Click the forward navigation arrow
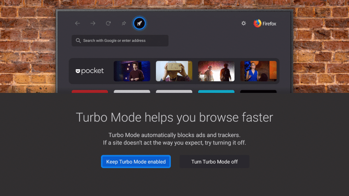Image resolution: width=349 pixels, height=196 pixels. (93, 23)
